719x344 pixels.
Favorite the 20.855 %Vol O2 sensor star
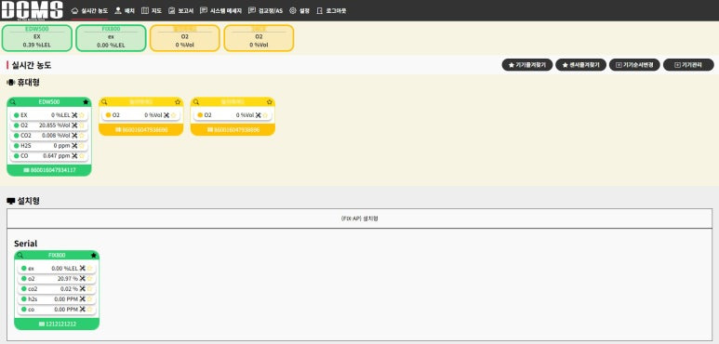(x=82, y=126)
